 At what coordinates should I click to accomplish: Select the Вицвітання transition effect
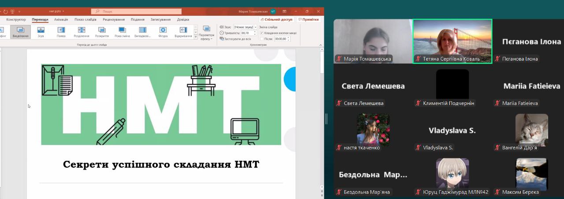pos(20,32)
